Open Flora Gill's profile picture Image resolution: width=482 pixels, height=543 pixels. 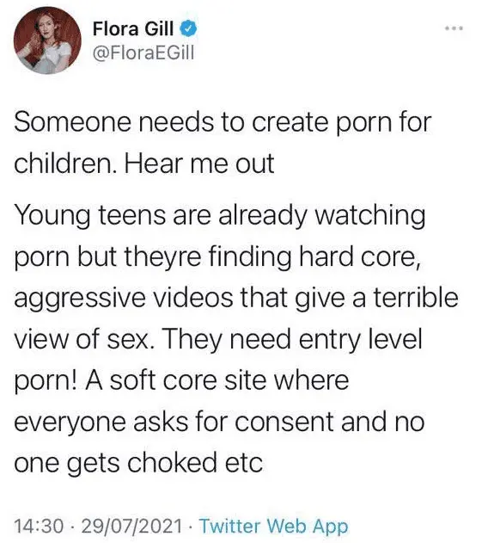[x=47, y=40]
